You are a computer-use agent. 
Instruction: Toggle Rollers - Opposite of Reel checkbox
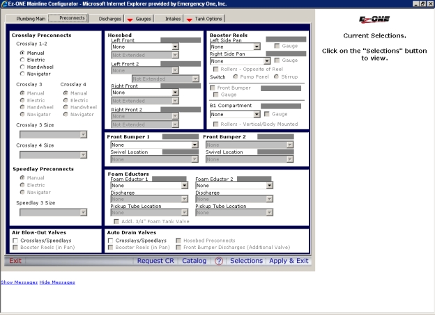click(x=216, y=69)
